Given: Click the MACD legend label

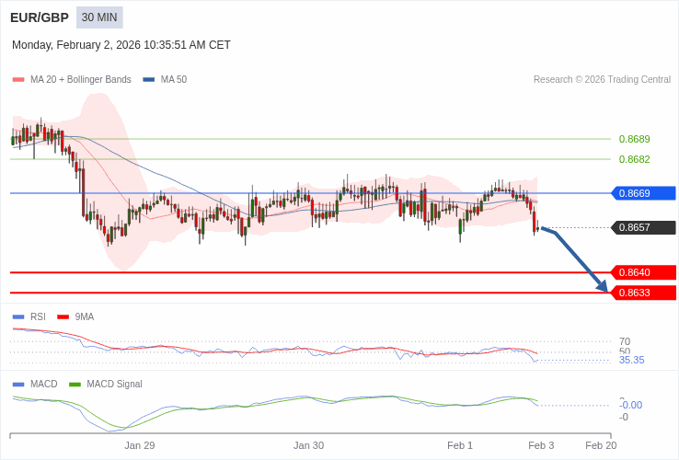Looking at the screenshot, I should 44,385.
